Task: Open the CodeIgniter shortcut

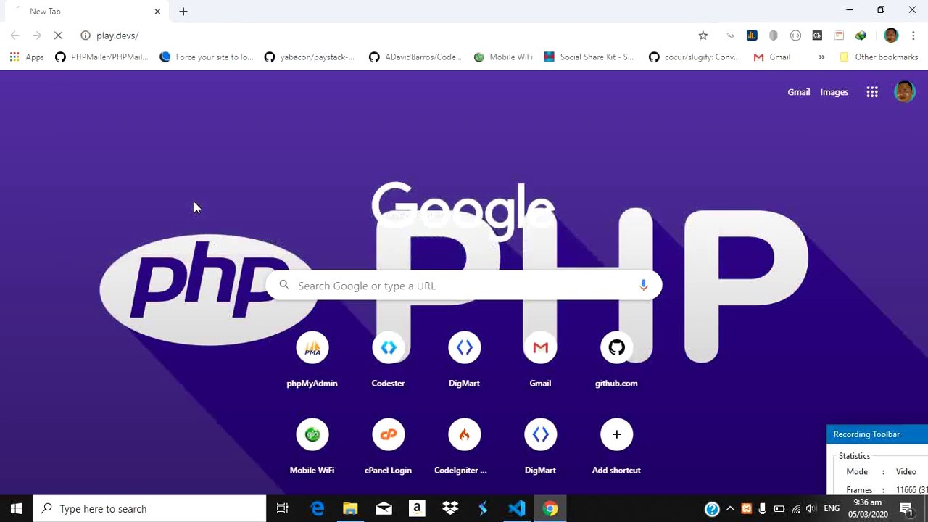Action: coord(464,447)
